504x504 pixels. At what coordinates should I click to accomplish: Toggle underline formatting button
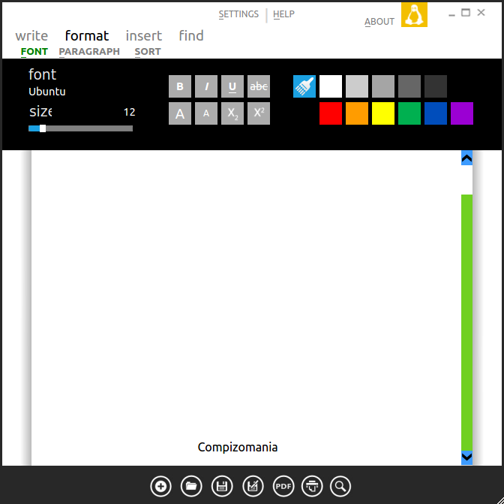(x=232, y=86)
